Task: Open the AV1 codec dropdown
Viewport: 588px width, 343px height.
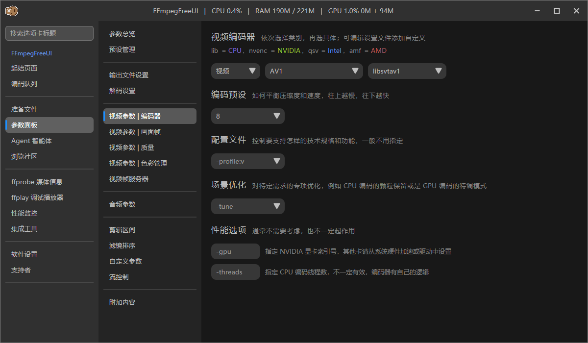Action: pyautogui.click(x=314, y=71)
